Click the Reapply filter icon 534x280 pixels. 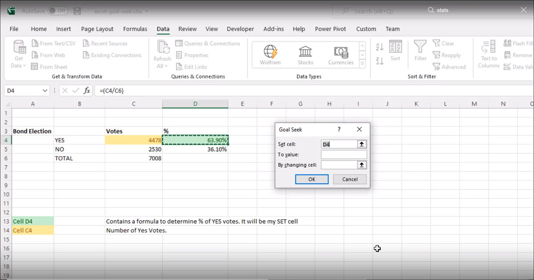click(x=447, y=55)
